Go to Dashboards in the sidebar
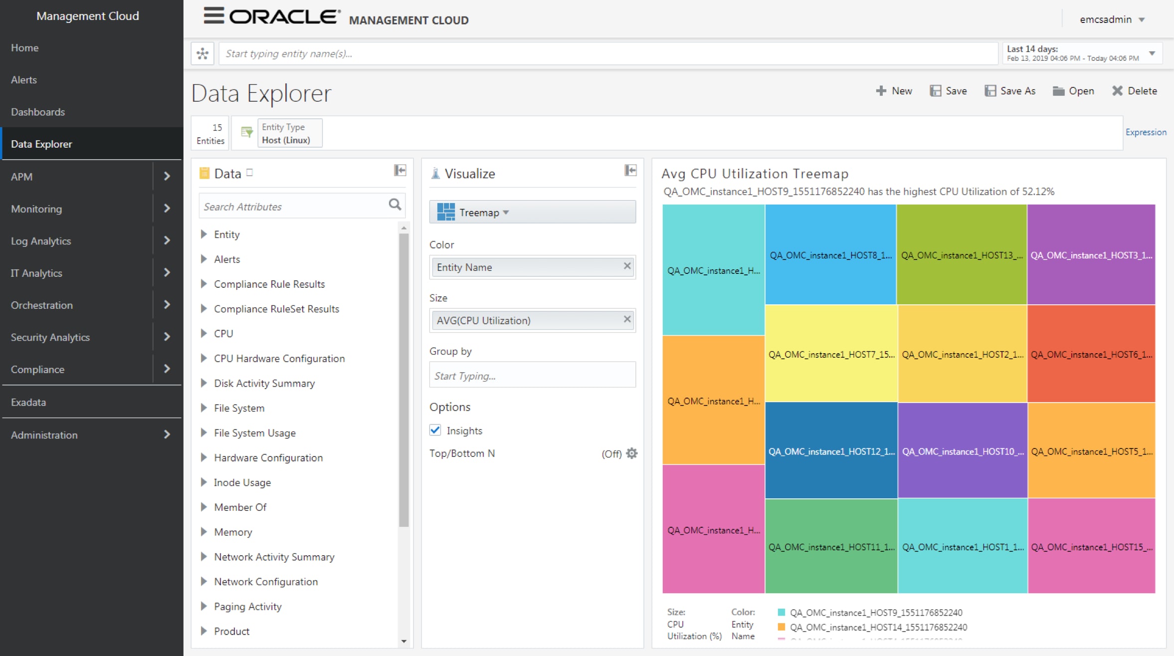This screenshot has height=656, width=1174. coord(38,112)
